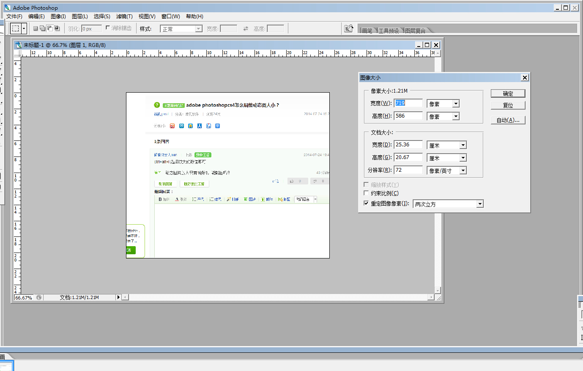Maximize the 未标题-1 document window
The height and width of the screenshot is (371, 583).
pyautogui.click(x=427, y=45)
